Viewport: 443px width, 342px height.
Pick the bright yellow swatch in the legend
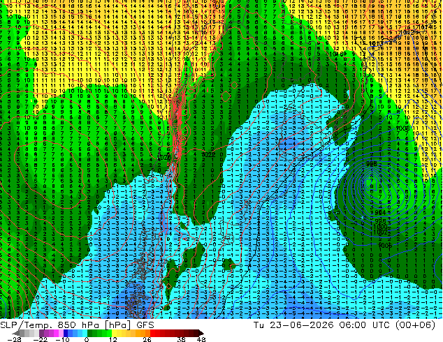tap(114, 333)
